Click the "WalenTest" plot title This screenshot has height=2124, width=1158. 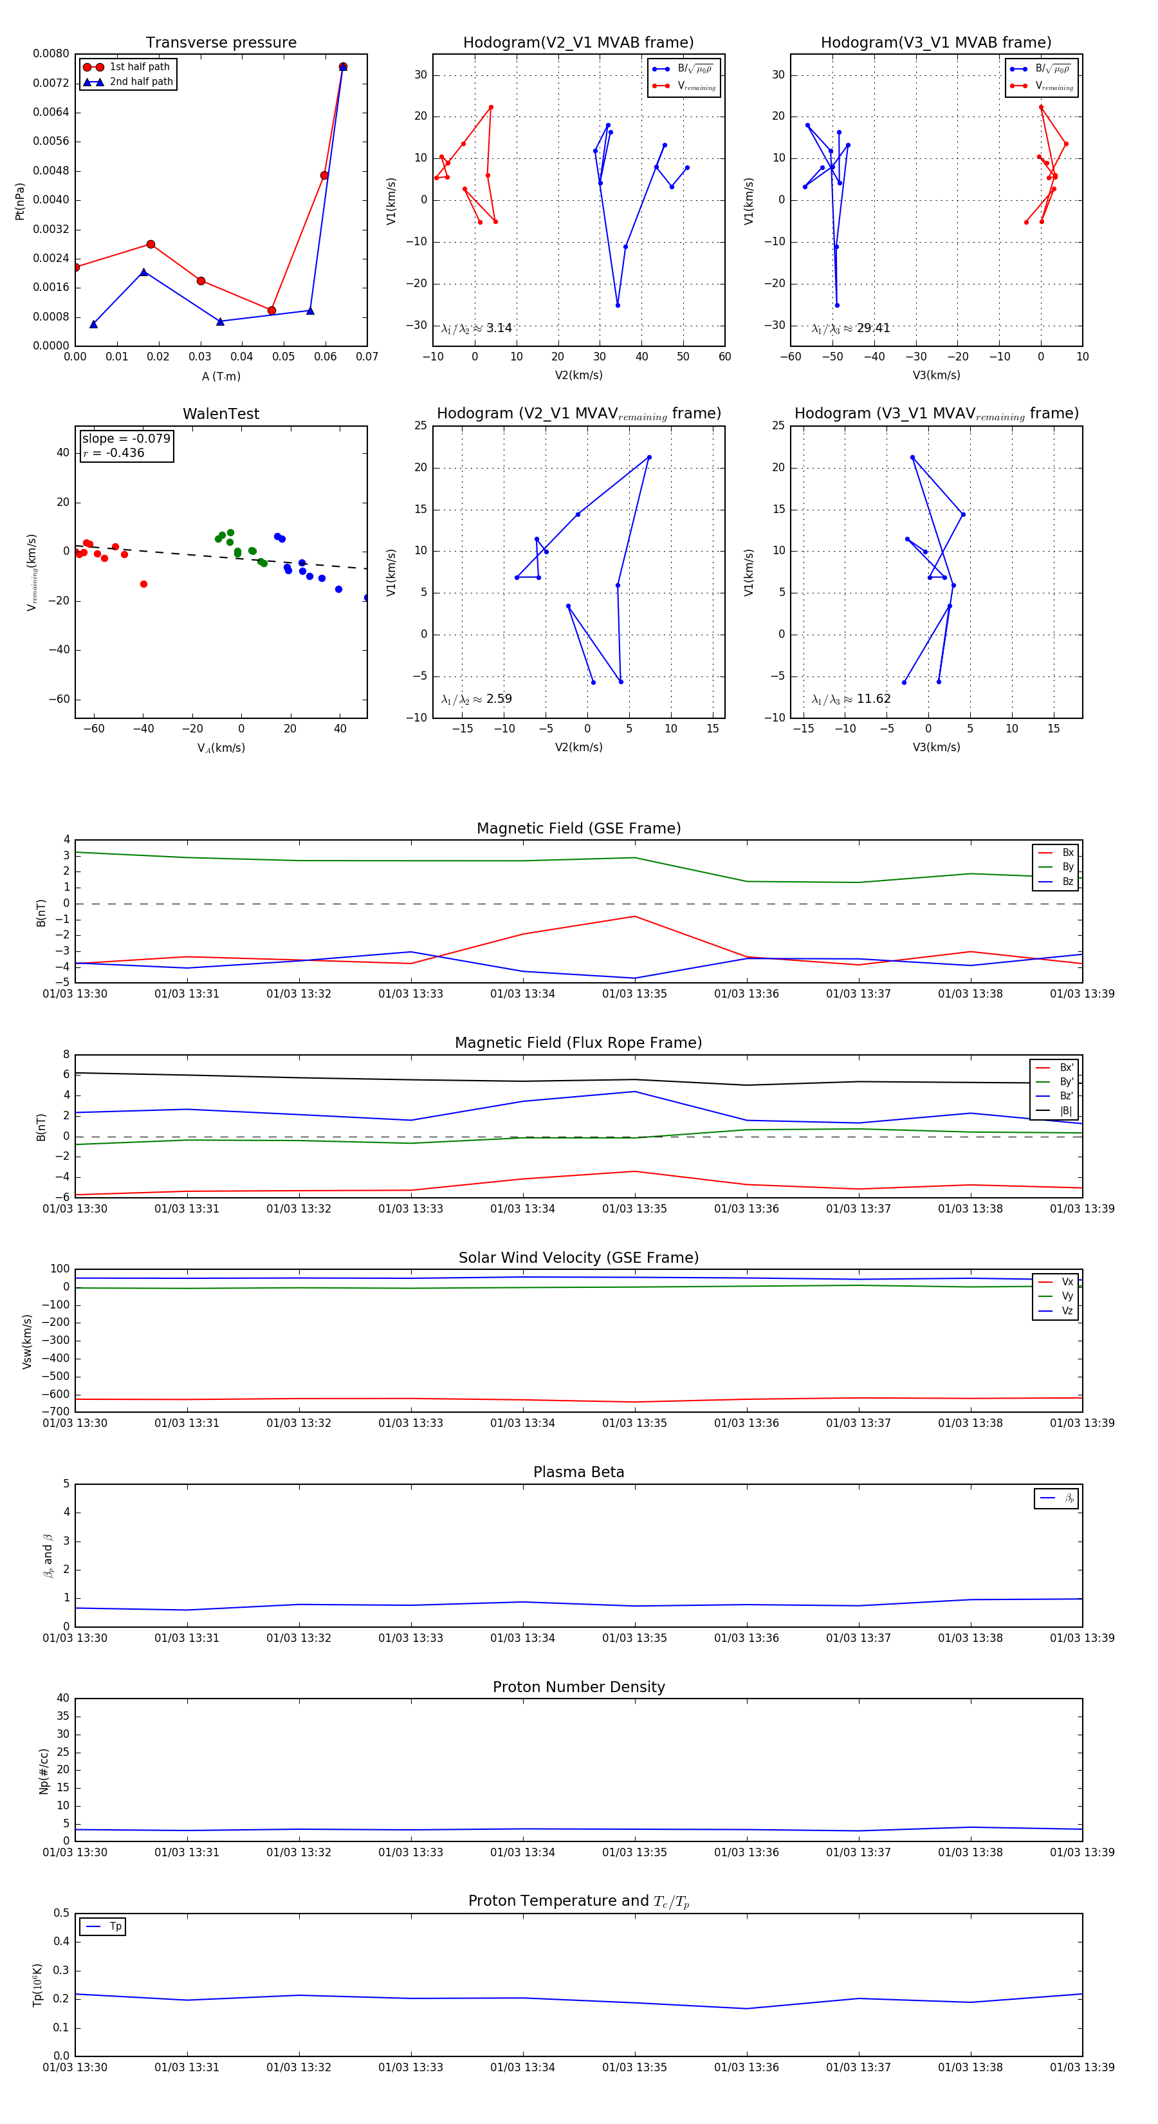[x=221, y=414]
